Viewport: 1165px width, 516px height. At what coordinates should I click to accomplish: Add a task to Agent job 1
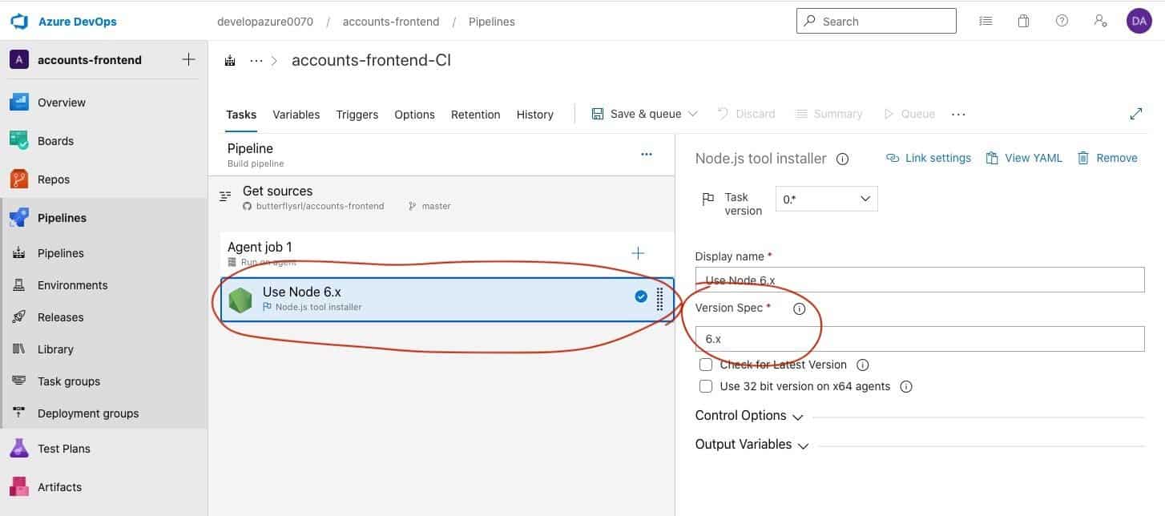pos(638,253)
